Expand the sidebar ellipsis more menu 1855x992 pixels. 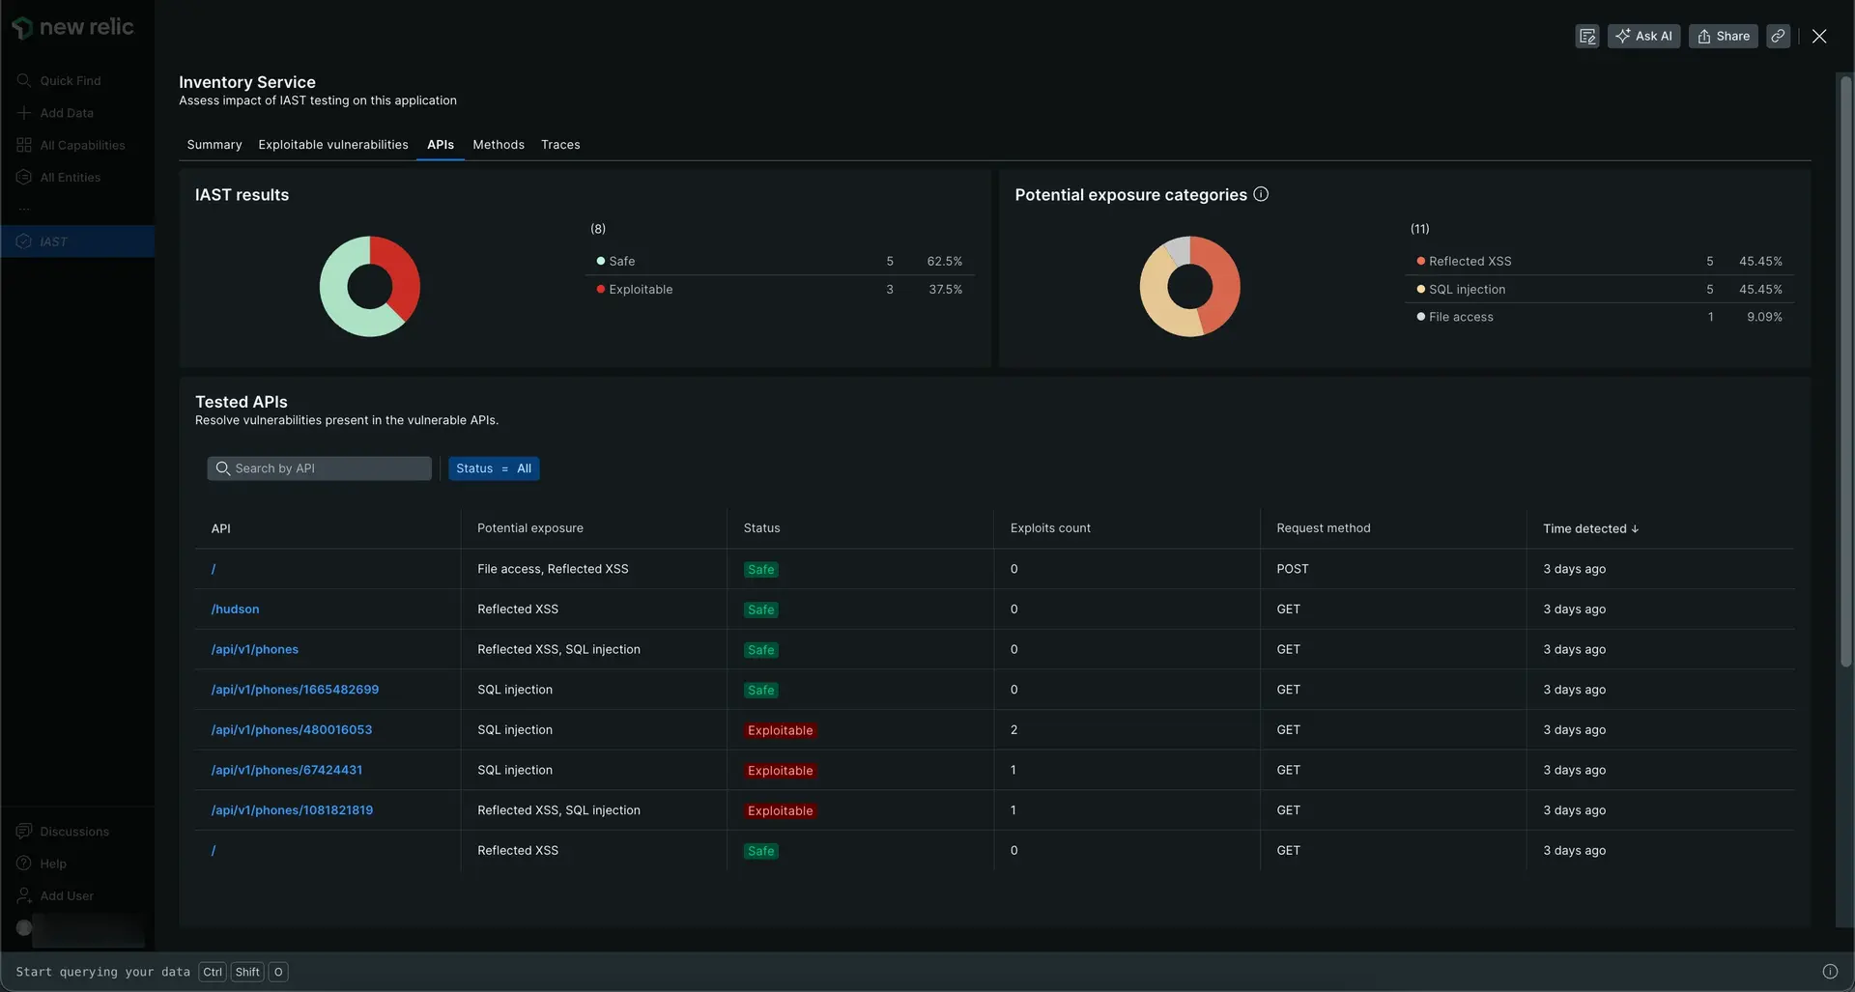pyautogui.click(x=24, y=209)
